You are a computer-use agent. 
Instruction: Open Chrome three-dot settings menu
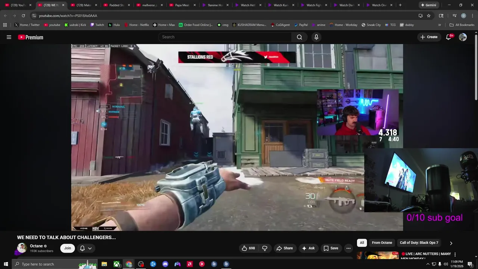click(473, 16)
